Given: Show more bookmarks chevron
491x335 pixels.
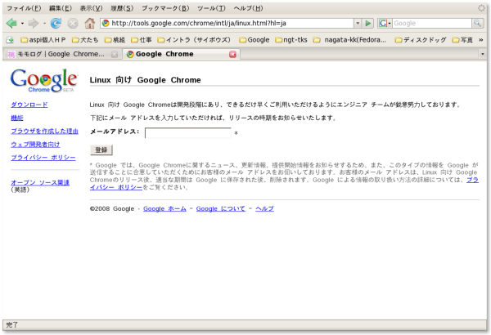Looking at the screenshot, I should [x=480, y=40].
